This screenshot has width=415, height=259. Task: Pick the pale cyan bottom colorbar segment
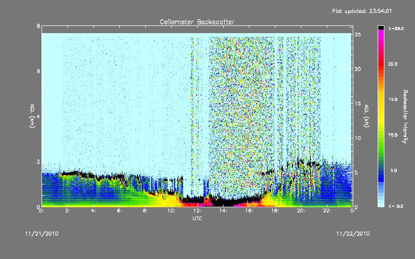tap(381, 205)
